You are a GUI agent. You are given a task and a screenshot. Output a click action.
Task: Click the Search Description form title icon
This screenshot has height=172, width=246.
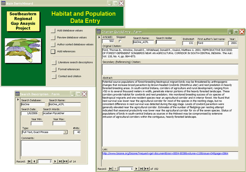point(18,94)
